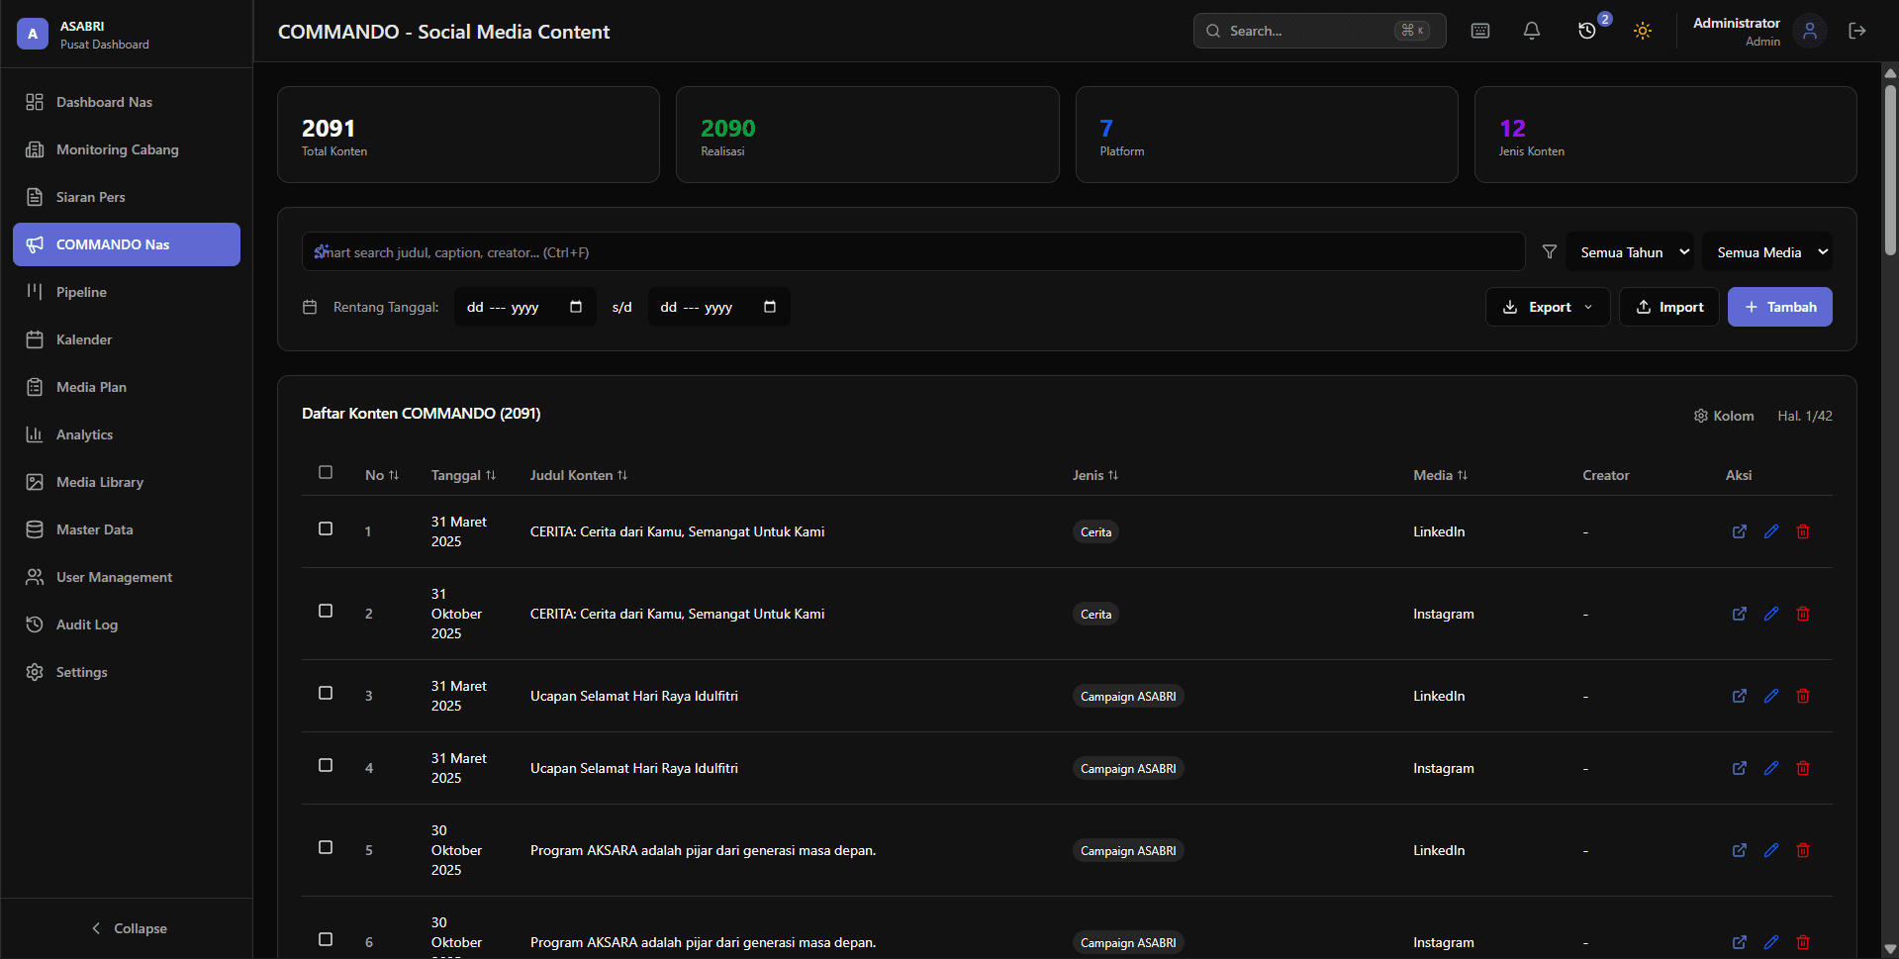Screen dimensions: 1899x959
Task: Click the Import button
Action: click(1669, 307)
